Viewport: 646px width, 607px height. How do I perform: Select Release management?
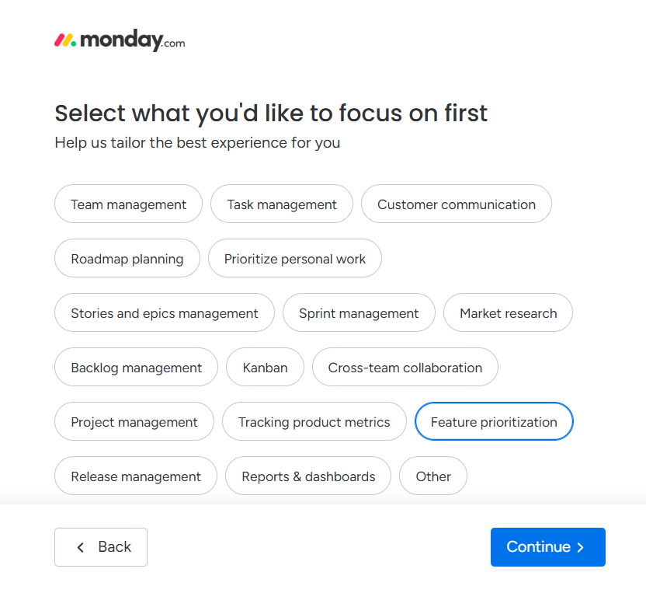(135, 476)
